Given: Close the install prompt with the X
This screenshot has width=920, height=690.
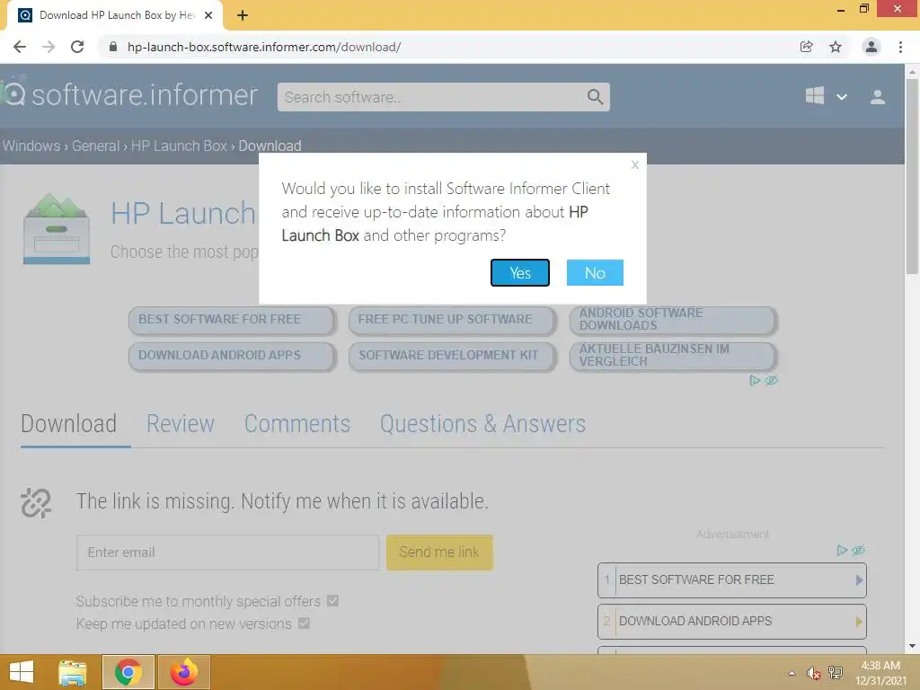Looking at the screenshot, I should [x=635, y=165].
